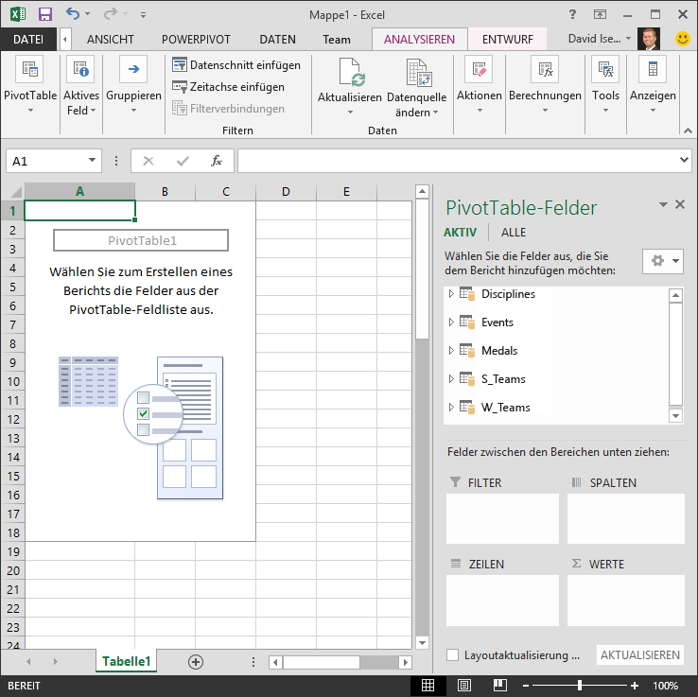Collapse the ribbon with the chevron
This screenshot has width=698, height=697.
688,131
